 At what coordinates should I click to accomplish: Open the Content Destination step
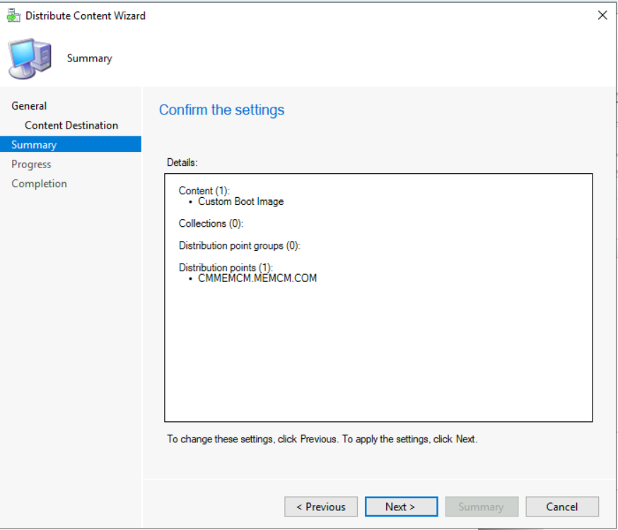(71, 125)
